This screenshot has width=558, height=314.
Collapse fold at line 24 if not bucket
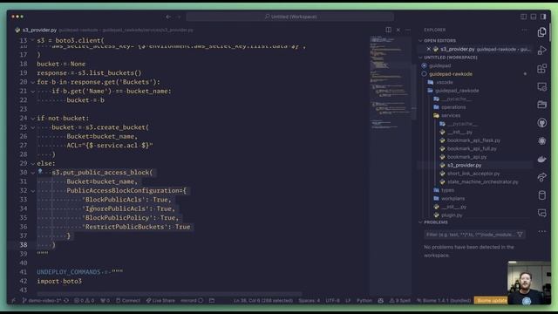pos(32,119)
